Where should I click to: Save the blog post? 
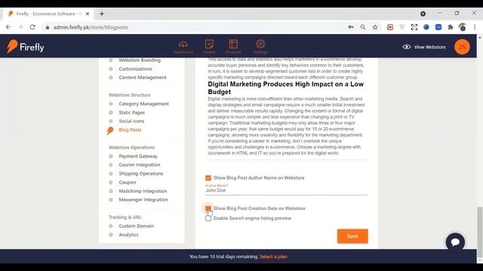pyautogui.click(x=352, y=236)
